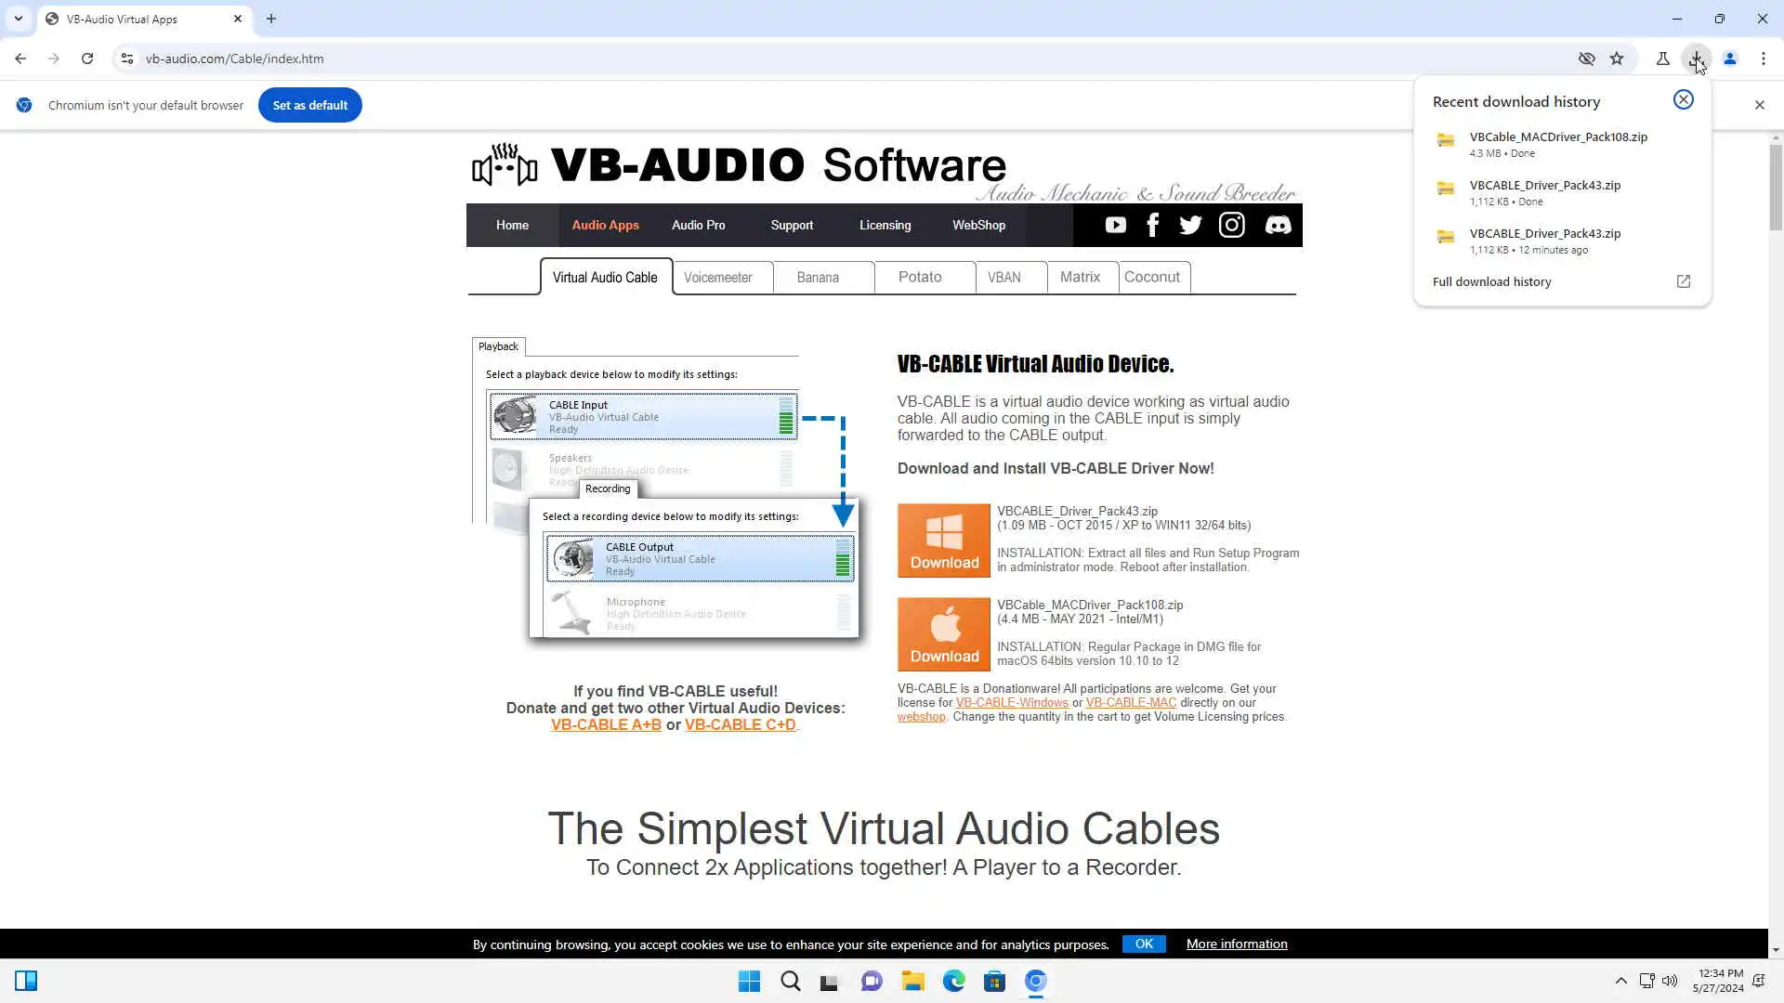Open VB-Audio YouTube channel icon
Screen dimensions: 1784x1003
[1115, 225]
